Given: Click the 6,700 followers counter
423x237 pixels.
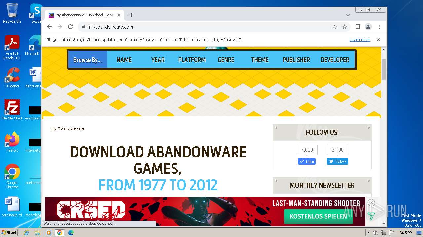Looking at the screenshot, I should pyautogui.click(x=337, y=150).
